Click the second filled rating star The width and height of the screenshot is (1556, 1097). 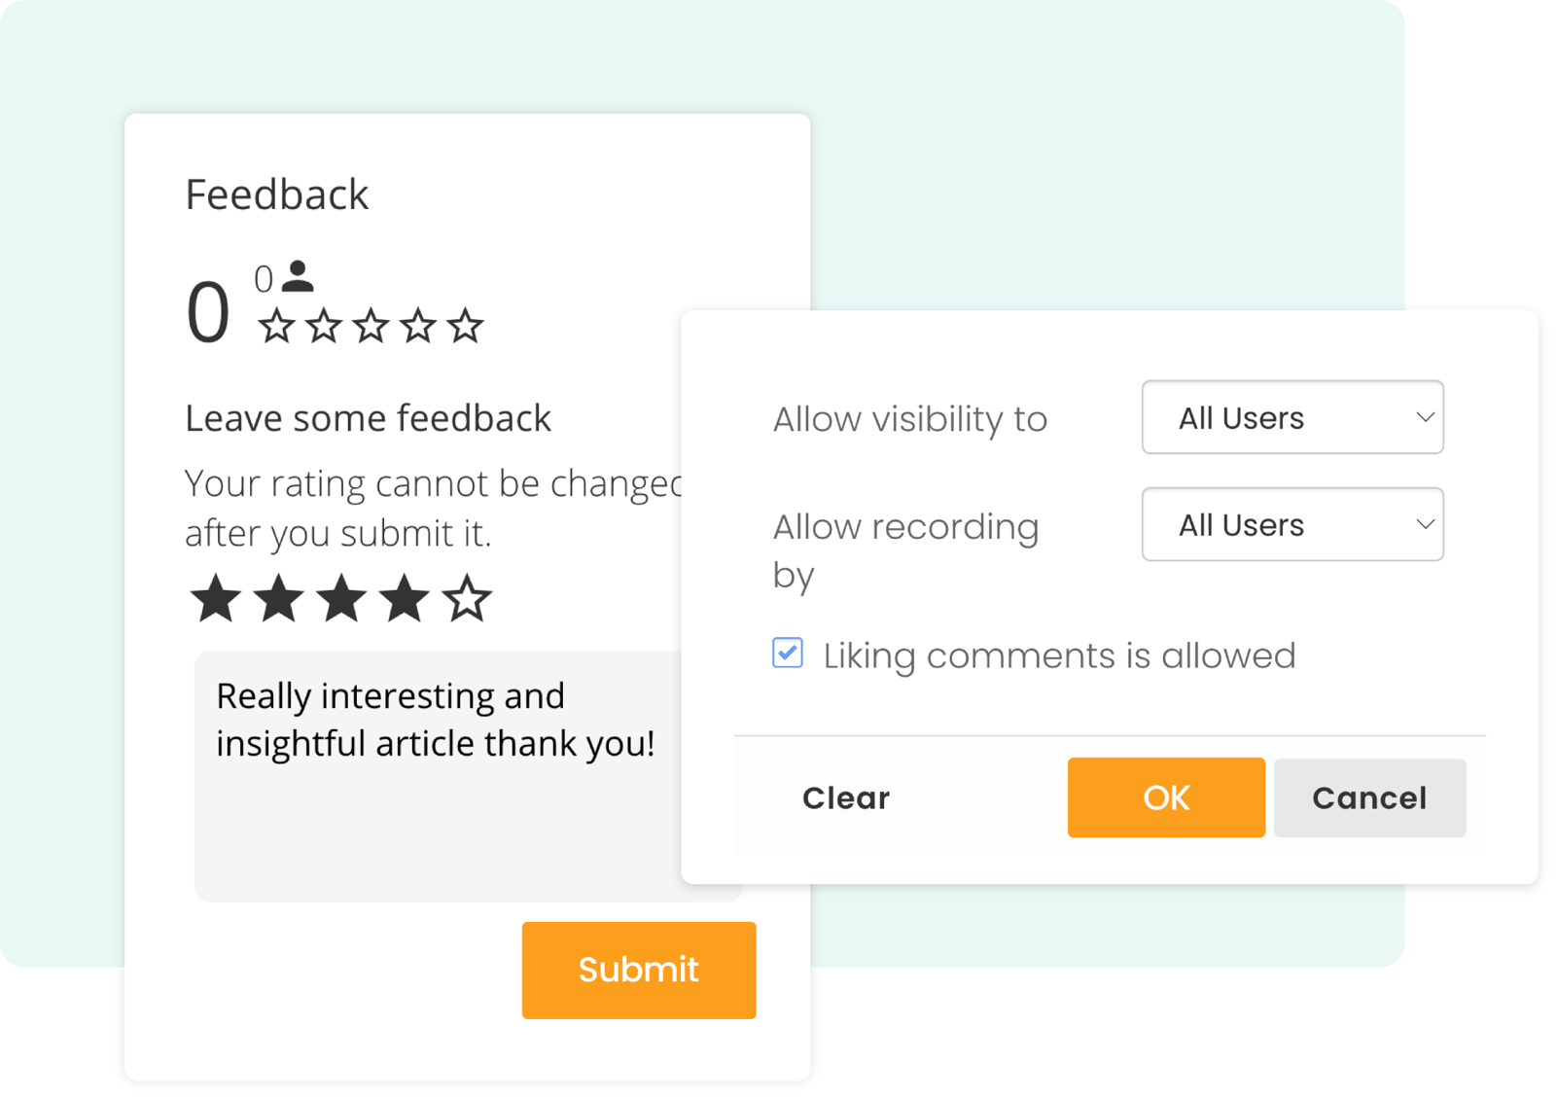(278, 597)
